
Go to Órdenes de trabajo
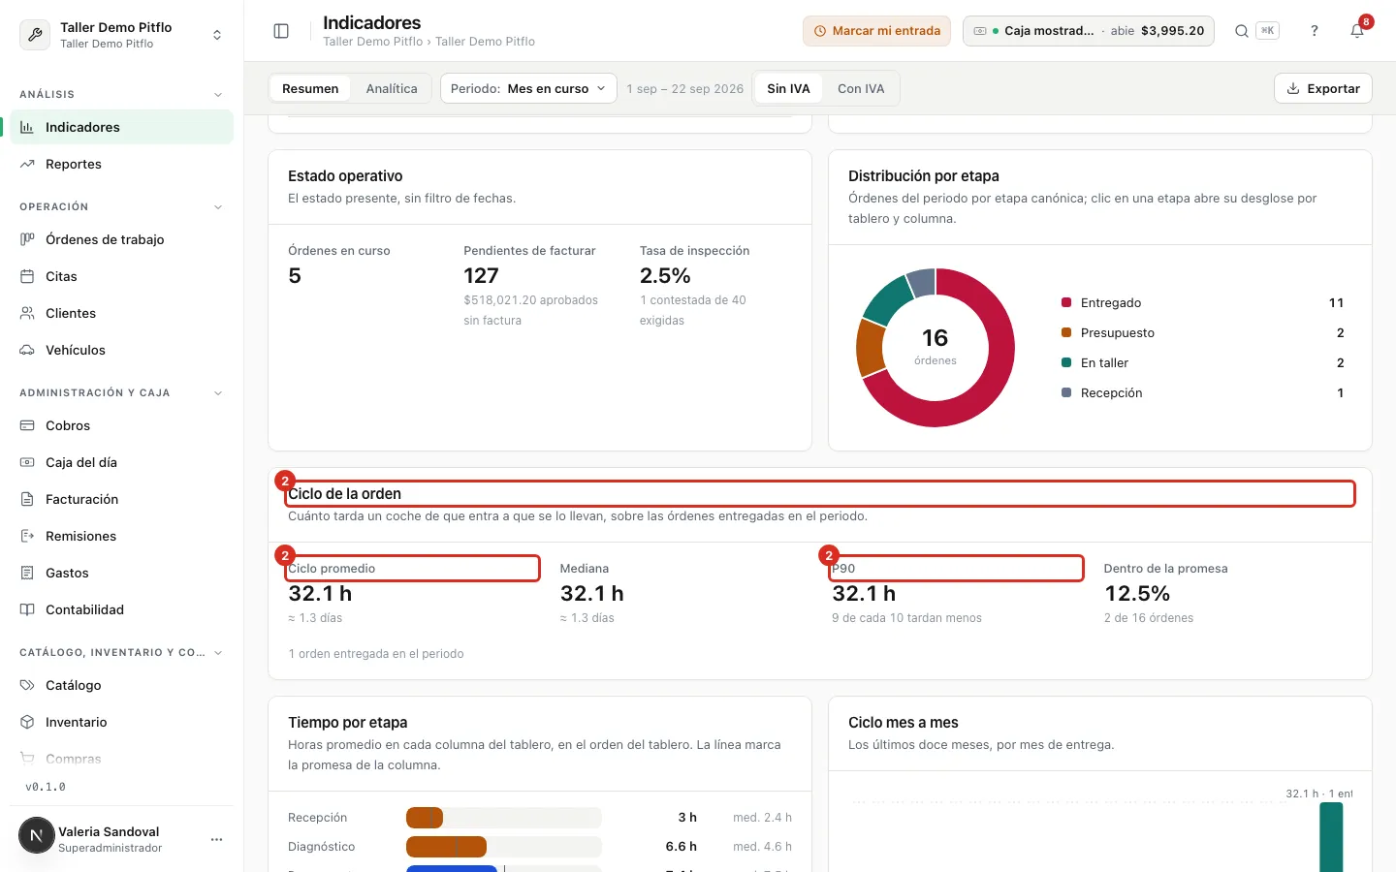[122, 239]
